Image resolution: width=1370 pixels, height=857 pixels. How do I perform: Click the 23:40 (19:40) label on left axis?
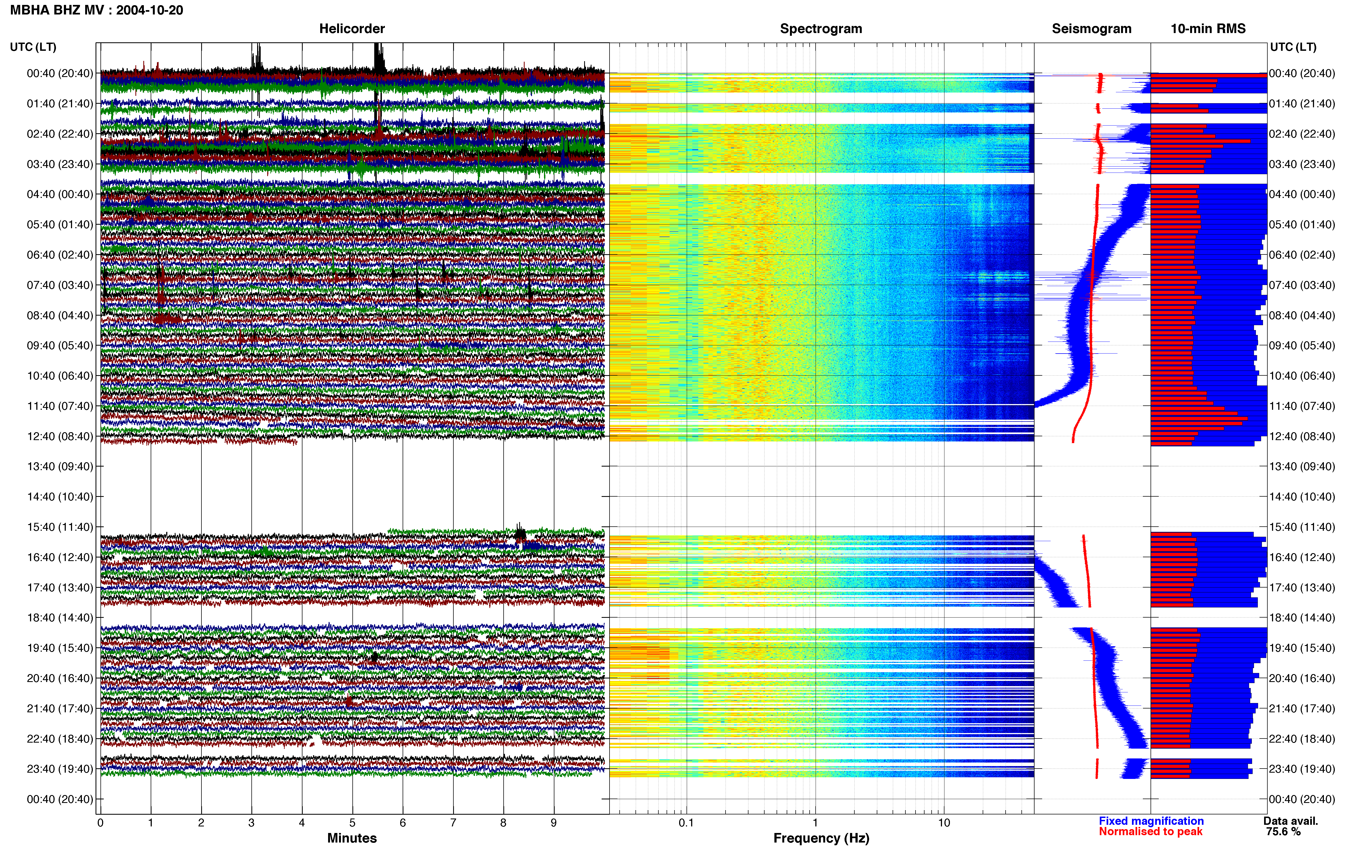[x=60, y=769]
